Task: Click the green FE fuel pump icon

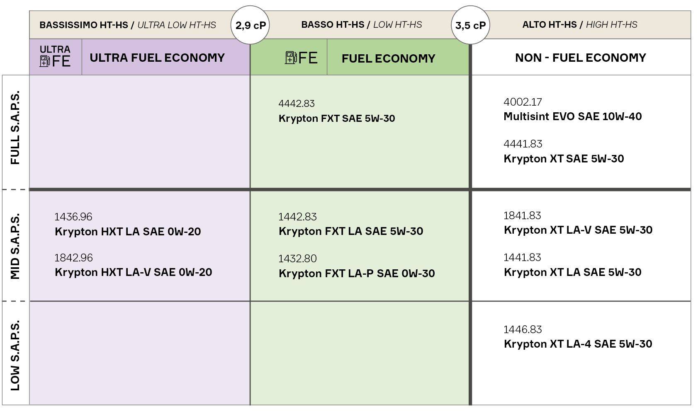Action: 291,58
